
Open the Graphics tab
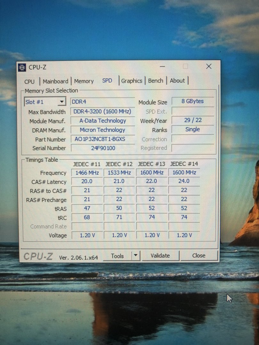click(x=132, y=81)
